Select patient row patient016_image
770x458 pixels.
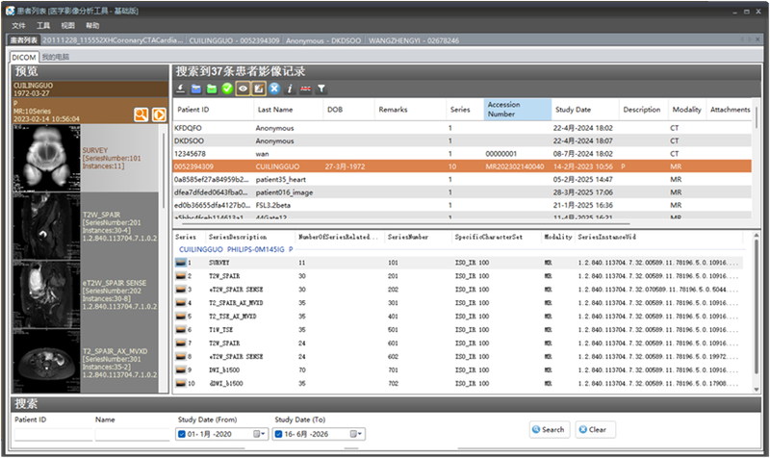[462, 192]
